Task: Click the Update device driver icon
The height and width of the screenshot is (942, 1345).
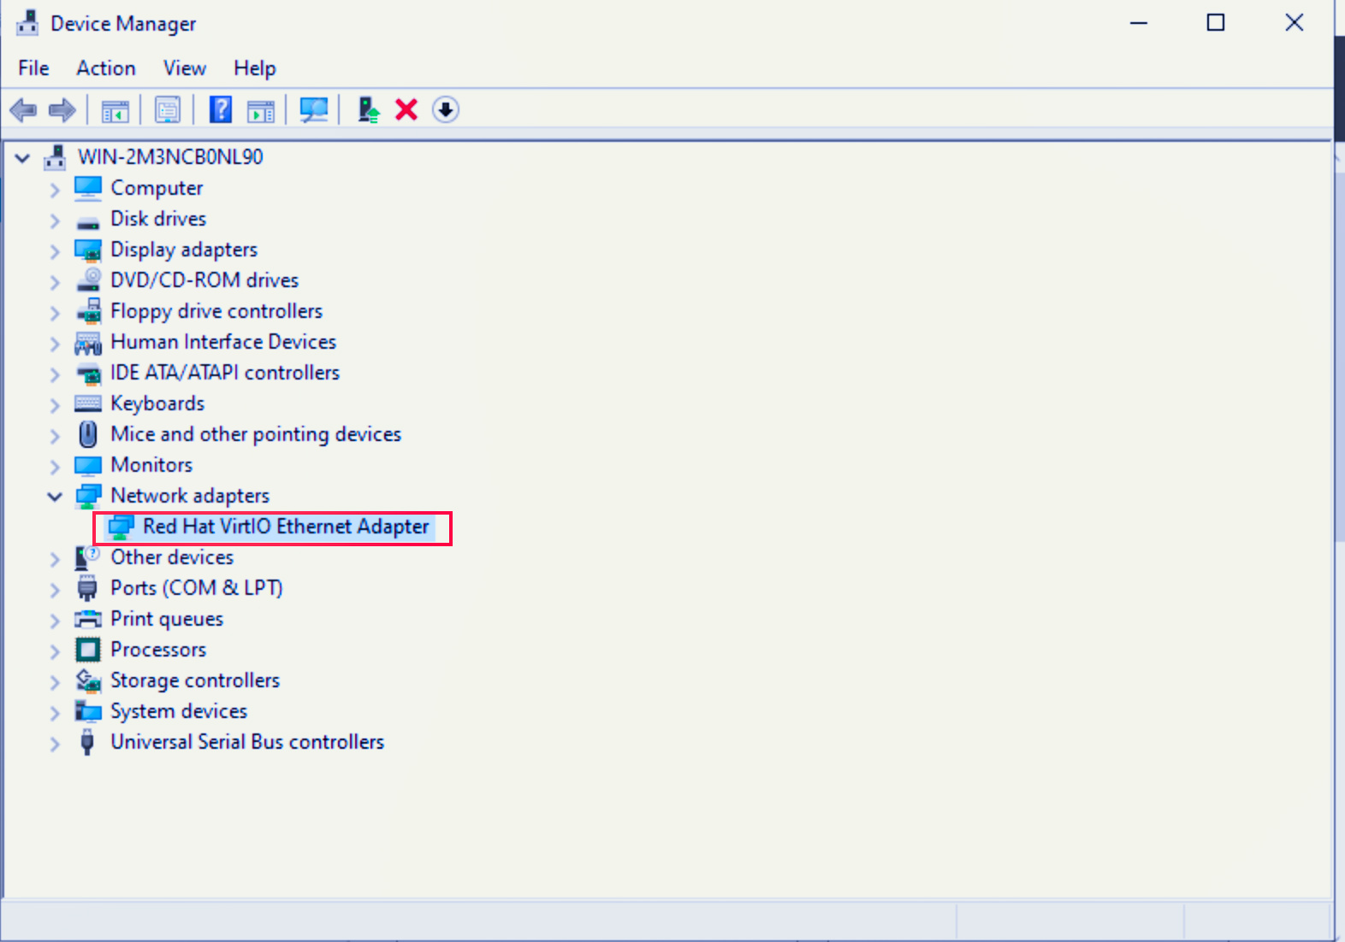Action: [368, 109]
